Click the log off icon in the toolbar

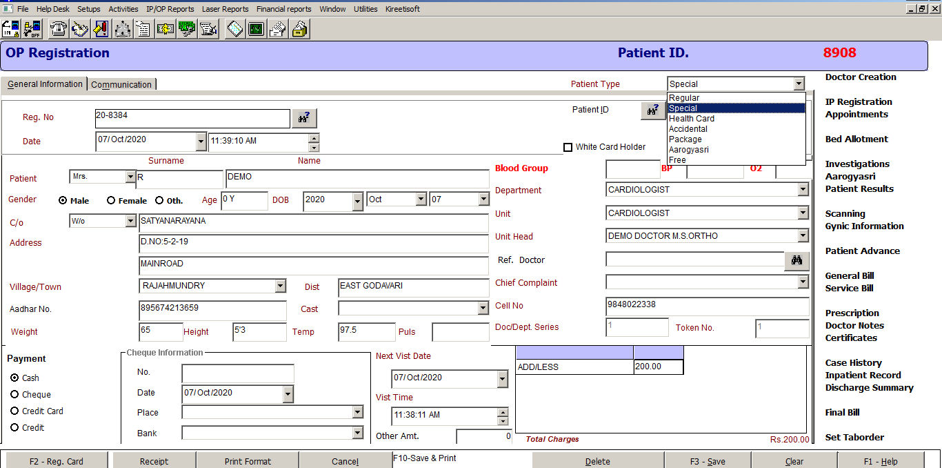pyautogui.click(x=32, y=29)
